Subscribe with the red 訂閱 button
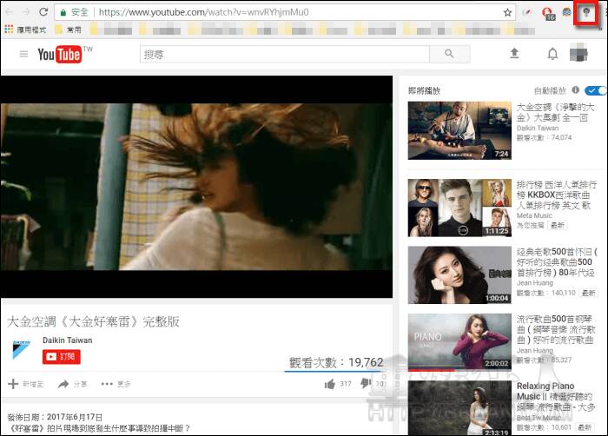 tap(62, 356)
